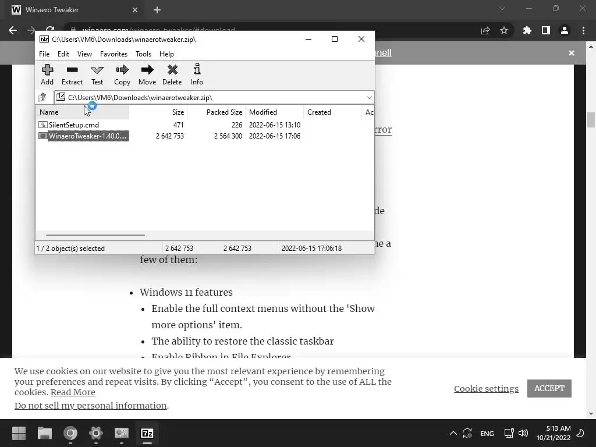Open Settings from the taskbar
The height and width of the screenshot is (447, 596).
(x=96, y=433)
